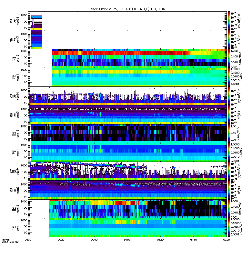This screenshot has height=258, width=242.
Task: Click the '0000' time axis label
Action: pos(28,240)
